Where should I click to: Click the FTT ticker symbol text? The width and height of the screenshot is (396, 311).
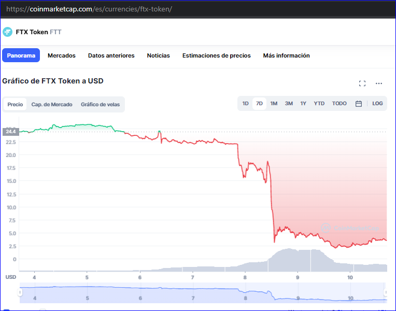click(55, 32)
